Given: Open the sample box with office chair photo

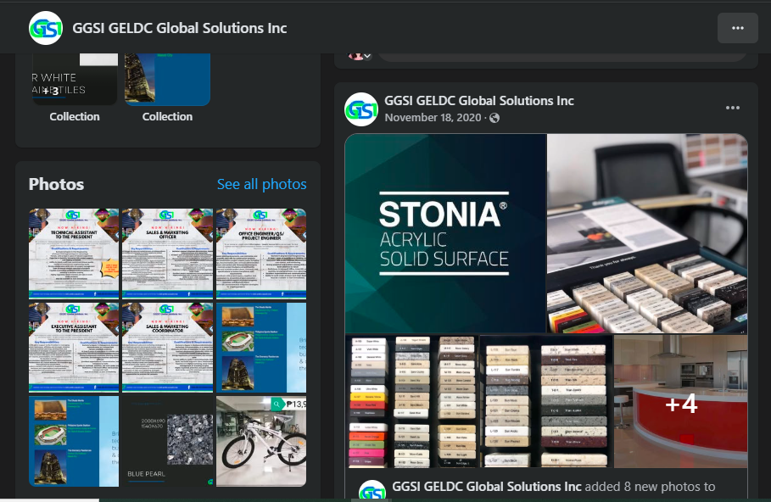Looking at the screenshot, I should pyautogui.click(x=647, y=233).
